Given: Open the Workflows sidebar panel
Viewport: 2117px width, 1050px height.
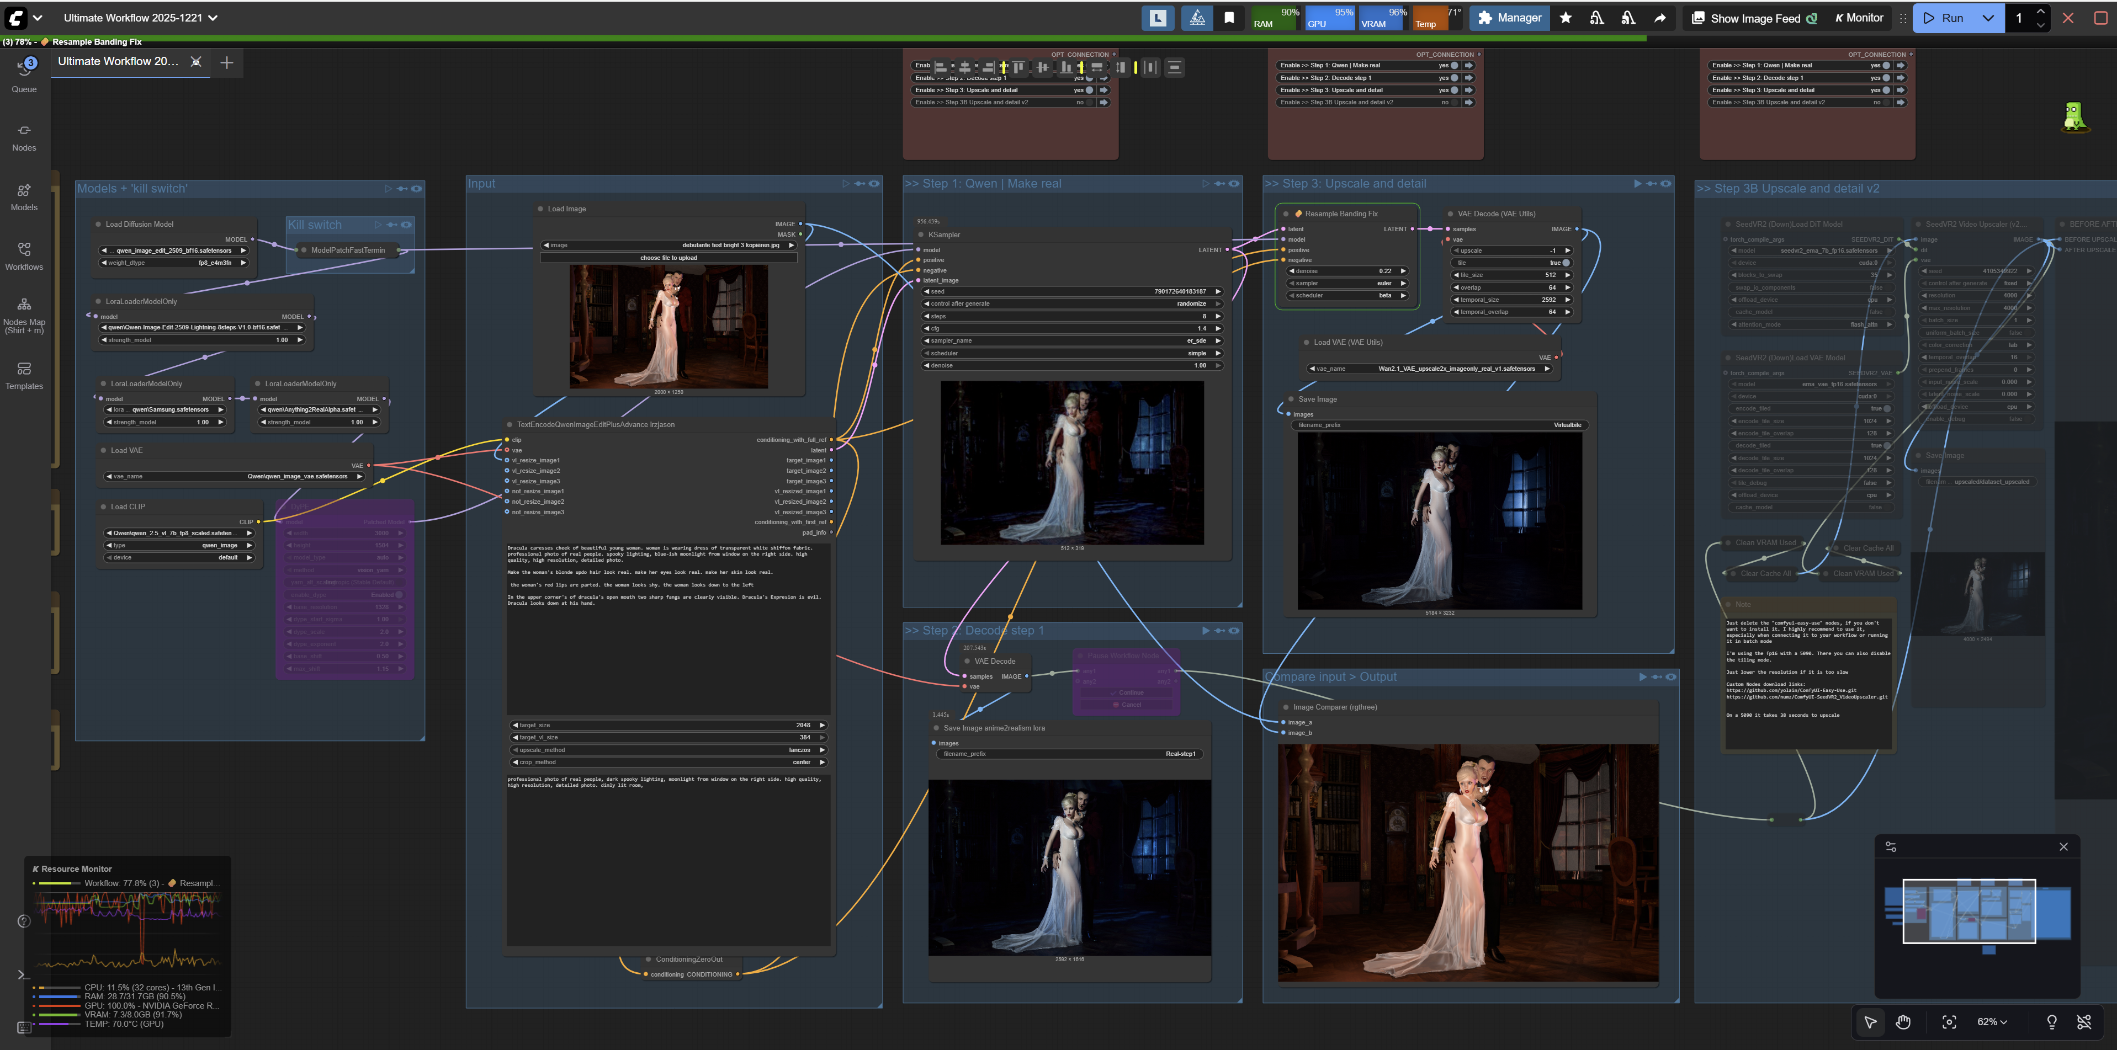Looking at the screenshot, I should point(24,257).
